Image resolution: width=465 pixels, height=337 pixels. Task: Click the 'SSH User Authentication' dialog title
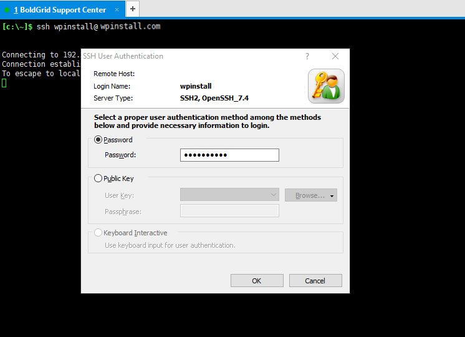tap(123, 56)
